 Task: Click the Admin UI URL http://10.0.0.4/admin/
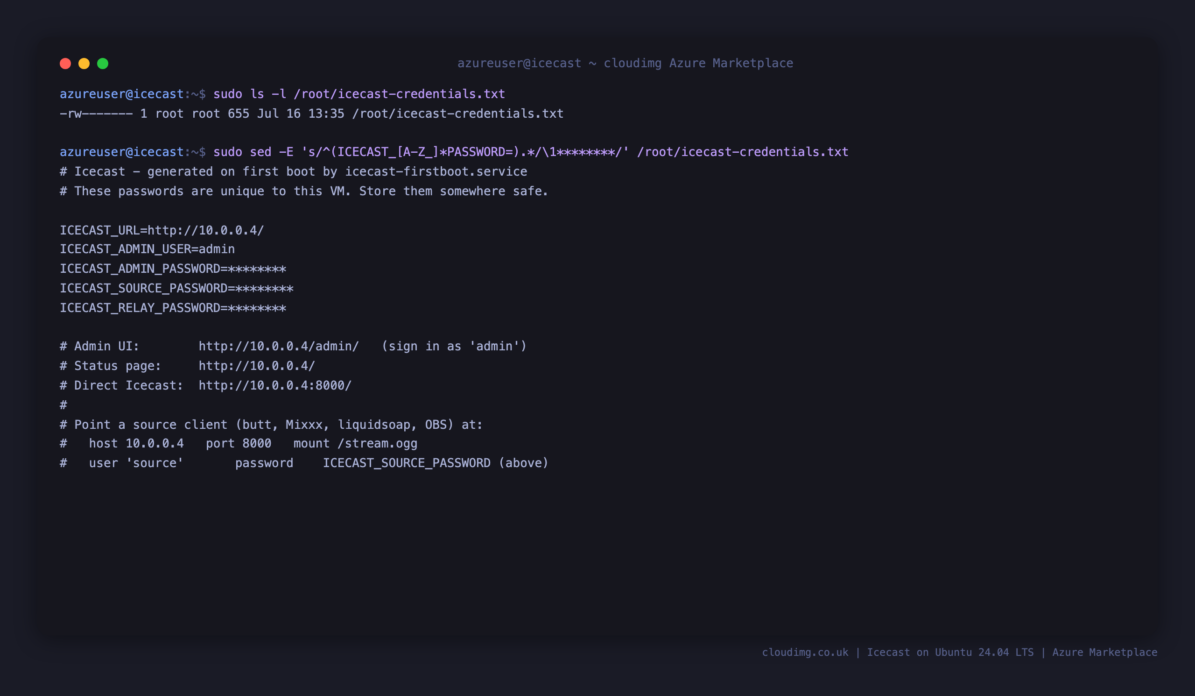coord(279,346)
